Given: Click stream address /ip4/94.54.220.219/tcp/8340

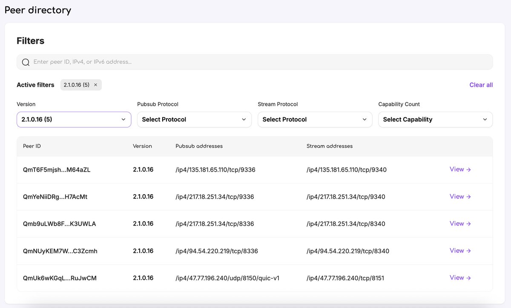Looking at the screenshot, I should [348, 251].
